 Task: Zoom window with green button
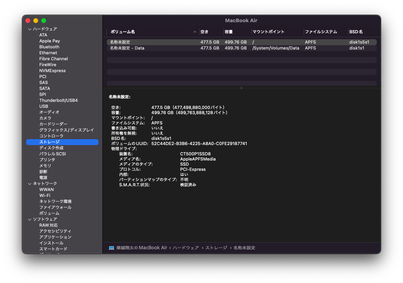pyautogui.click(x=44, y=21)
